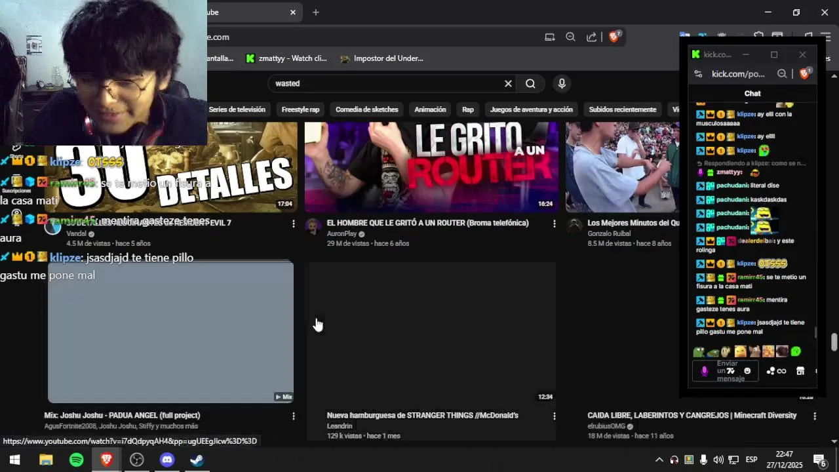
Task: Open the 'Le grito a un router' thumbnail
Action: point(431,167)
